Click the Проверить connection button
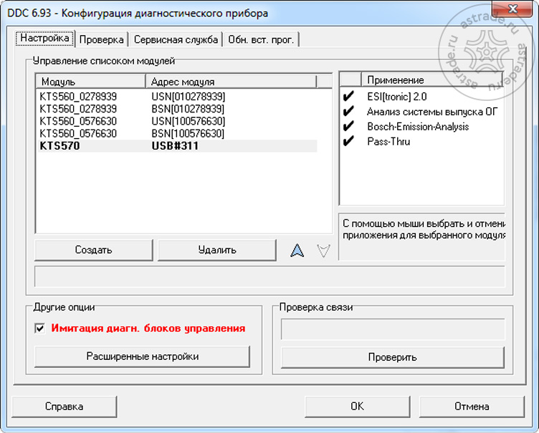Image resolution: width=539 pixels, height=433 pixels. [x=393, y=357]
